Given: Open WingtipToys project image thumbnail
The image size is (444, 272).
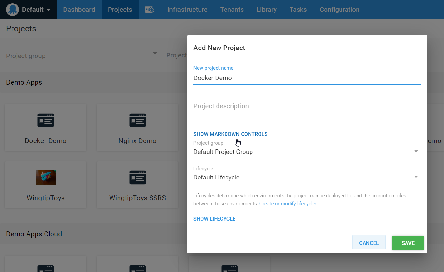Looking at the screenshot, I should 45,178.
